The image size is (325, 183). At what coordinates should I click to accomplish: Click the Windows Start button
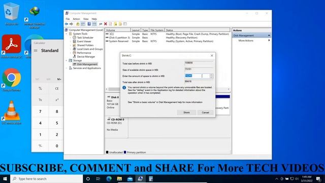pyautogui.click(x=5, y=178)
